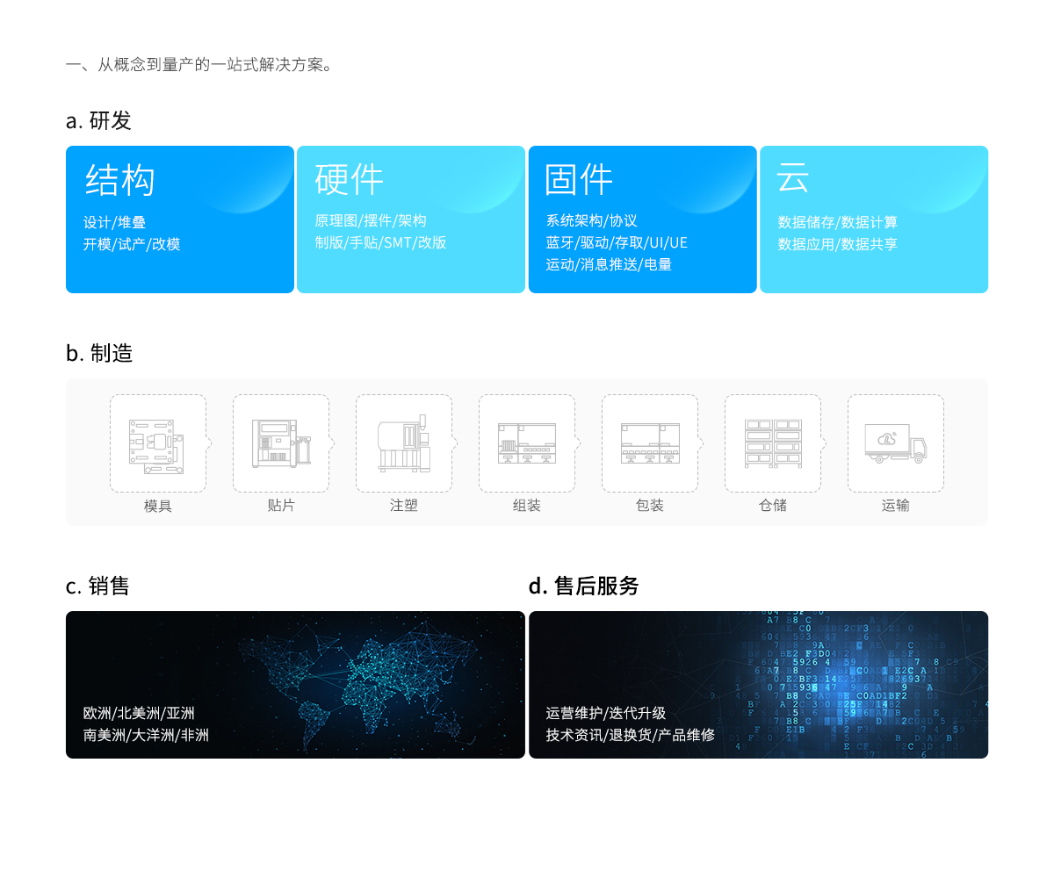This screenshot has width=1054, height=878.
Task: Open the 云 cloud card
Action: (x=874, y=219)
